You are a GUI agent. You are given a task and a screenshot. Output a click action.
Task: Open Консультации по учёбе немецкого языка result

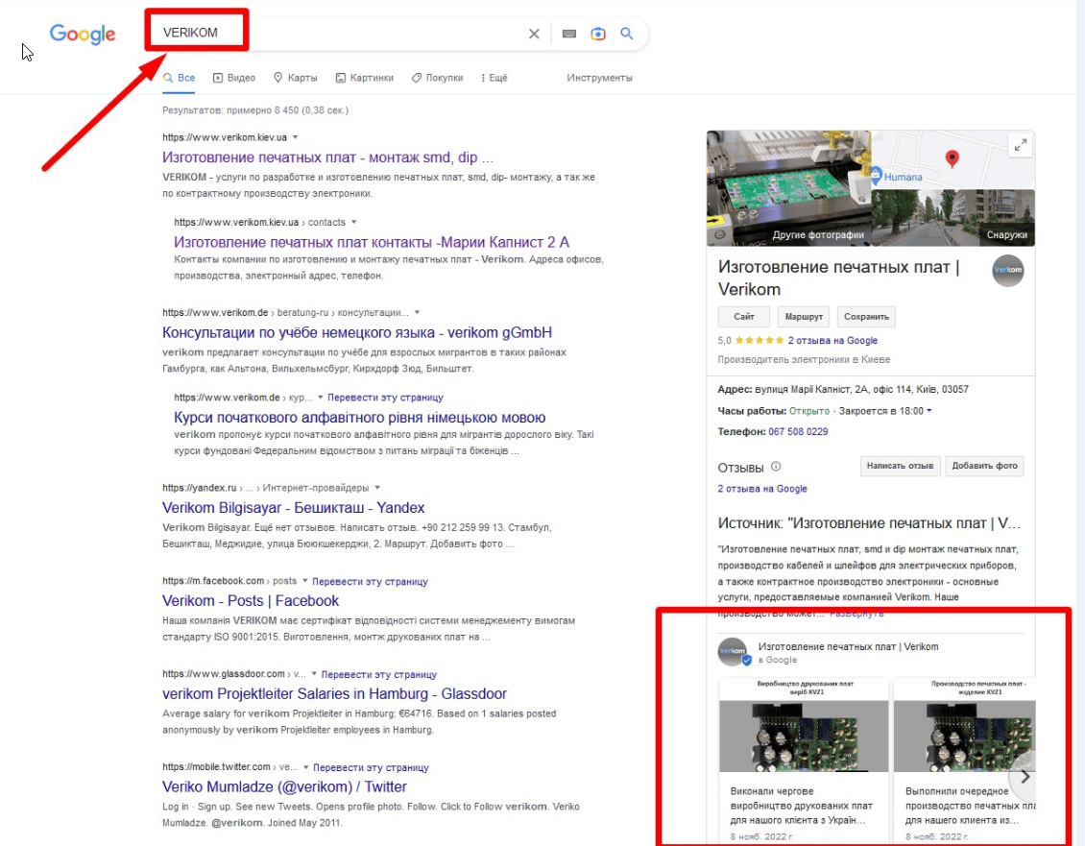[357, 332]
